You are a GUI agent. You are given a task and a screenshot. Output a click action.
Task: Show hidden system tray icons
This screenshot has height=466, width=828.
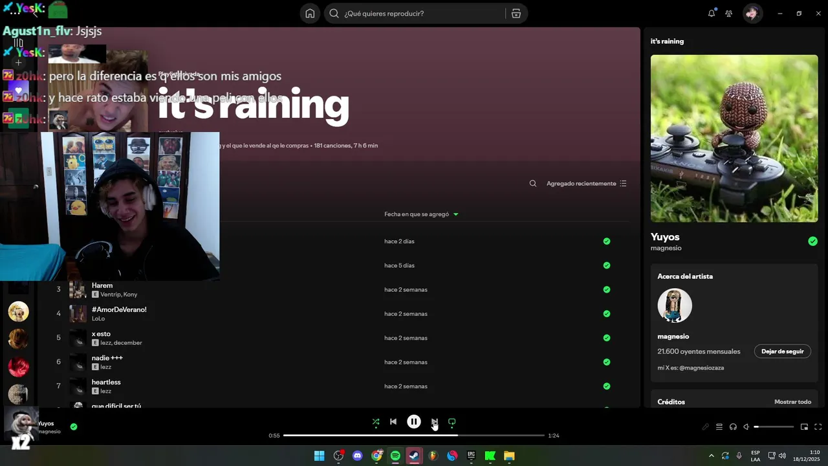click(x=712, y=456)
